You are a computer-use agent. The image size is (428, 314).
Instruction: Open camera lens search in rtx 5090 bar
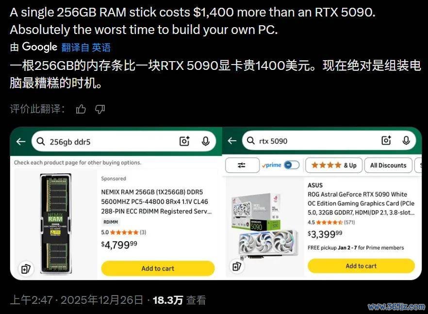[386, 140]
